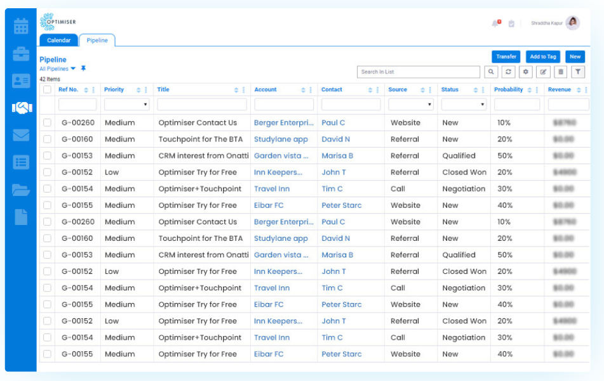604x381 pixels.
Task: Click the Transfer button
Action: coord(505,56)
